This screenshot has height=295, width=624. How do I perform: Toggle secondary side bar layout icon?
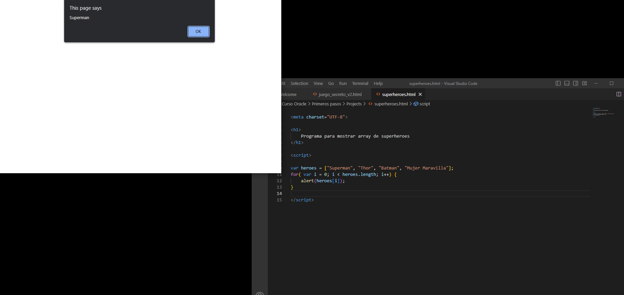(576, 83)
